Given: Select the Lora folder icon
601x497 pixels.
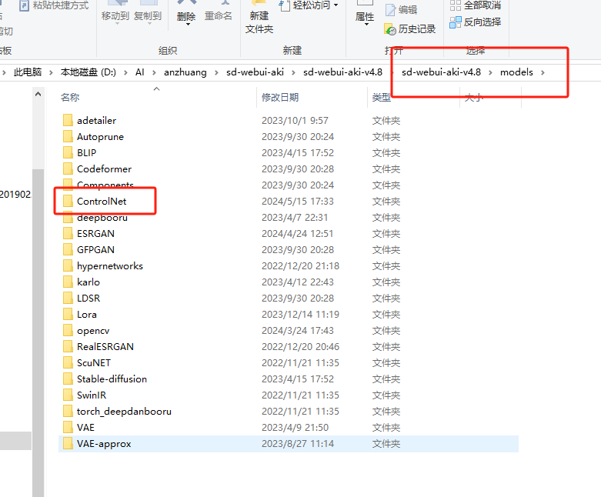Looking at the screenshot, I should pos(68,314).
